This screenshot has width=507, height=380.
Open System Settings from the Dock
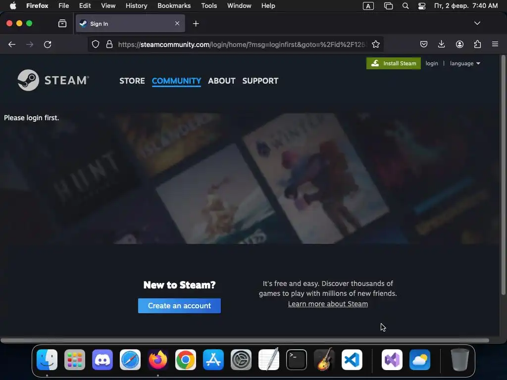(241, 359)
